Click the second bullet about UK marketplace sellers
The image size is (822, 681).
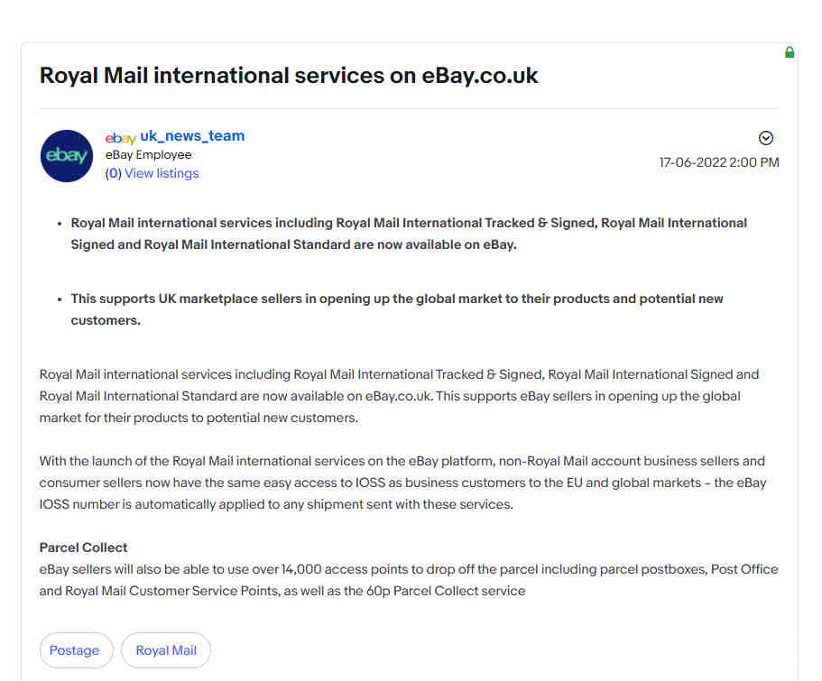coord(397,309)
